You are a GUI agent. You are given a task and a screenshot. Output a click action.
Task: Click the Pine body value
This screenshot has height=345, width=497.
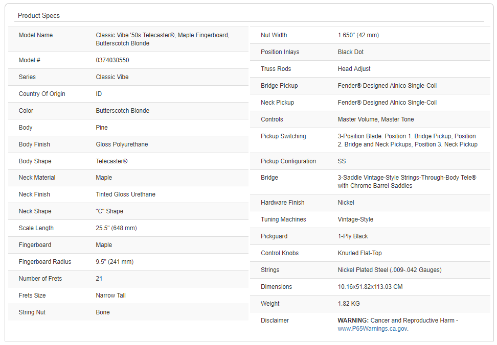pos(102,128)
